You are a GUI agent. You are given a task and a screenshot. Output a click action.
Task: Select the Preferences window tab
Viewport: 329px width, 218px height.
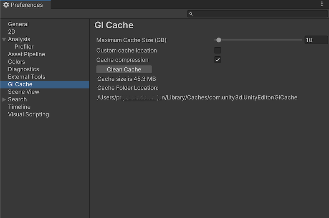click(25, 5)
